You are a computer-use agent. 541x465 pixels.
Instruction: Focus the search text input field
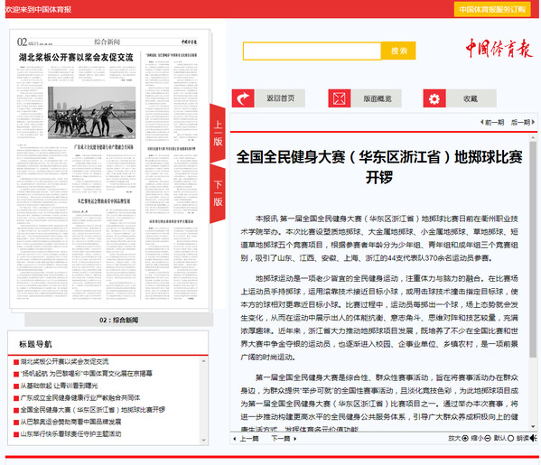312,51
